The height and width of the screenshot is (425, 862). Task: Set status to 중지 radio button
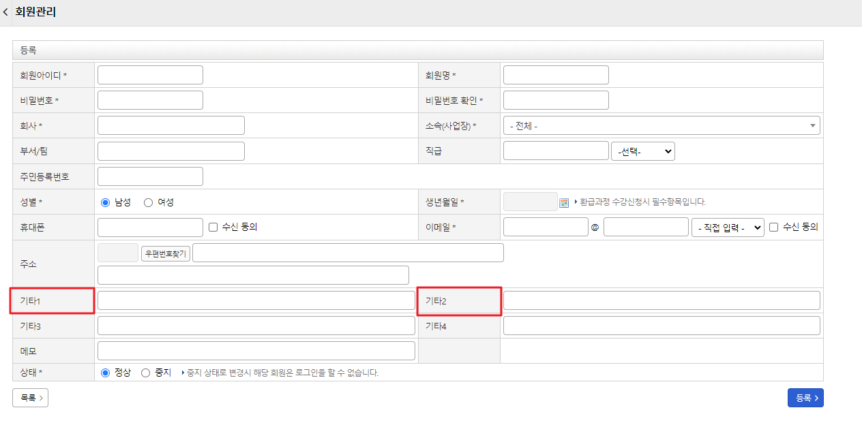tap(145, 373)
